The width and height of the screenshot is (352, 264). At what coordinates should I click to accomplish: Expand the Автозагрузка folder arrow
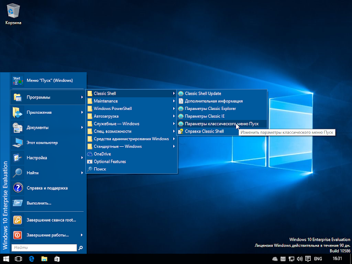click(x=174, y=116)
